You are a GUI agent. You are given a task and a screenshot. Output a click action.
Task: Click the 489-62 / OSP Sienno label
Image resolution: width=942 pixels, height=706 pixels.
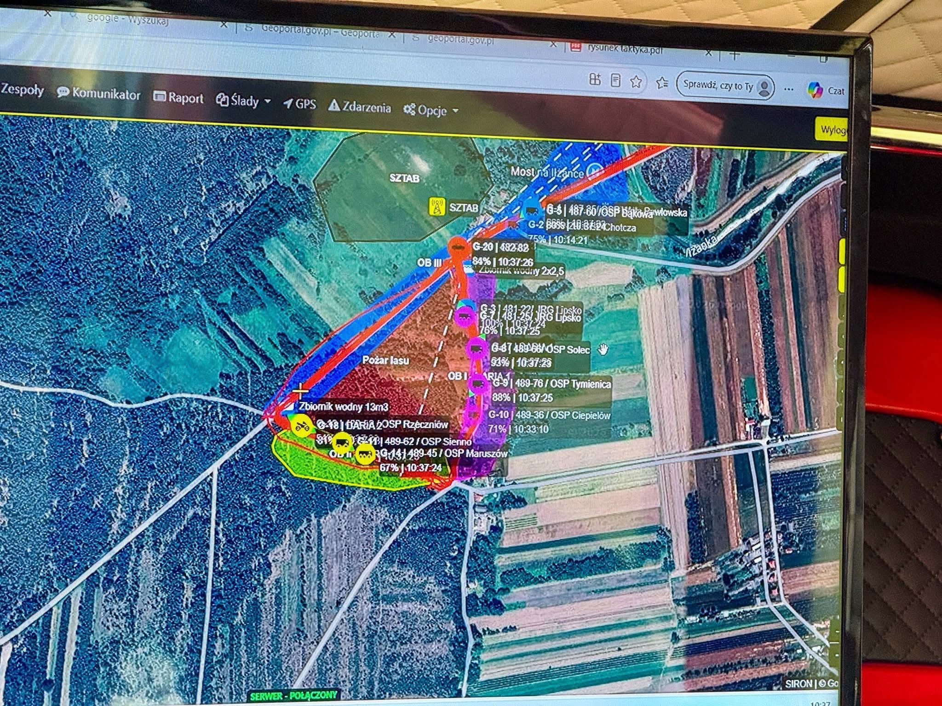pyautogui.click(x=428, y=442)
